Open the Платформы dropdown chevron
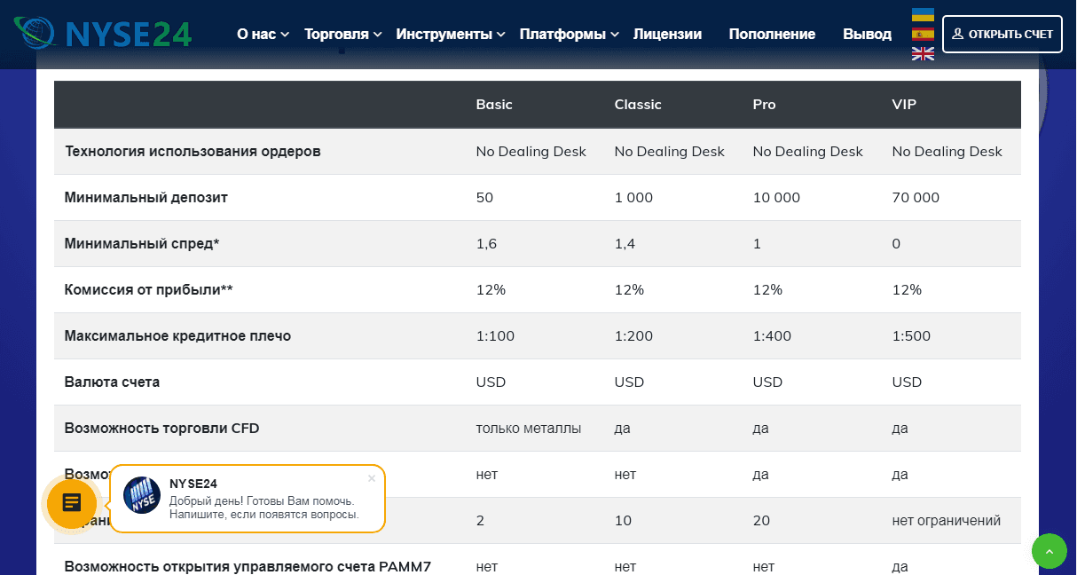 coord(616,34)
